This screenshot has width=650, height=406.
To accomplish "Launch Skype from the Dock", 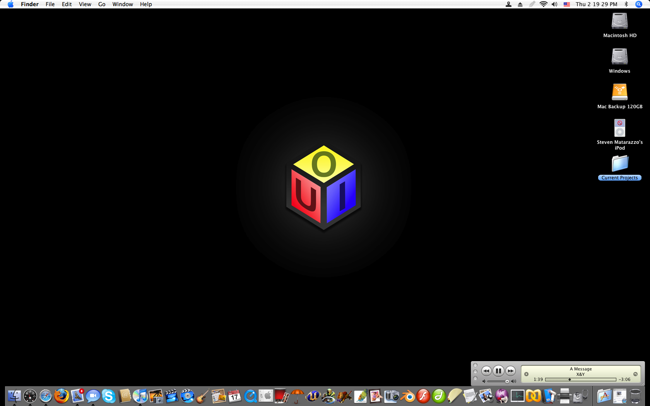I will pos(109,396).
